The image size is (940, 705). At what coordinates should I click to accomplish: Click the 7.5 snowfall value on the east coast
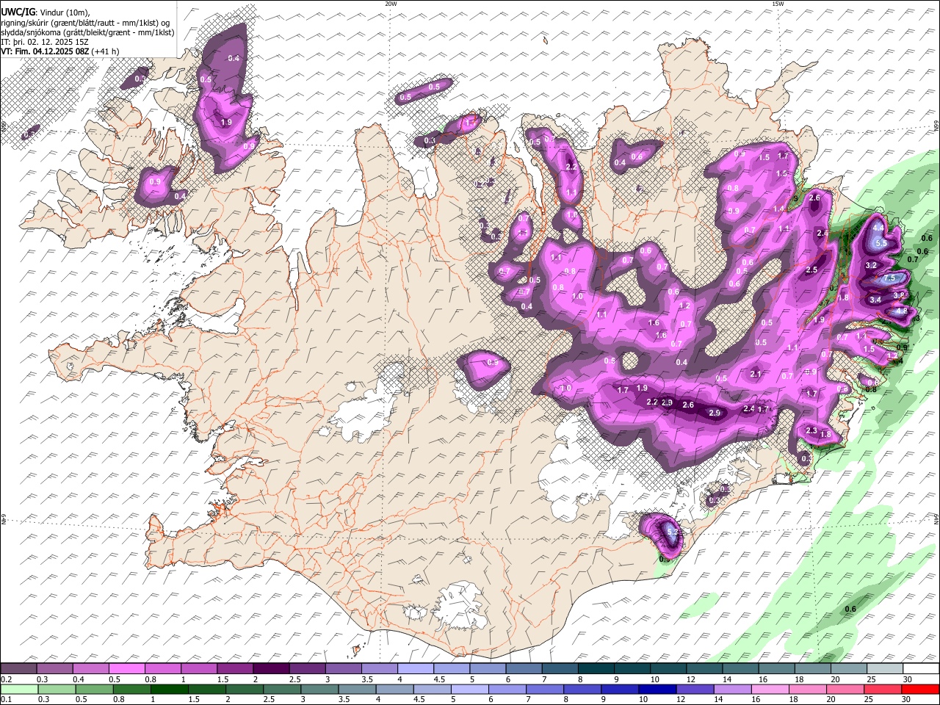click(890, 278)
